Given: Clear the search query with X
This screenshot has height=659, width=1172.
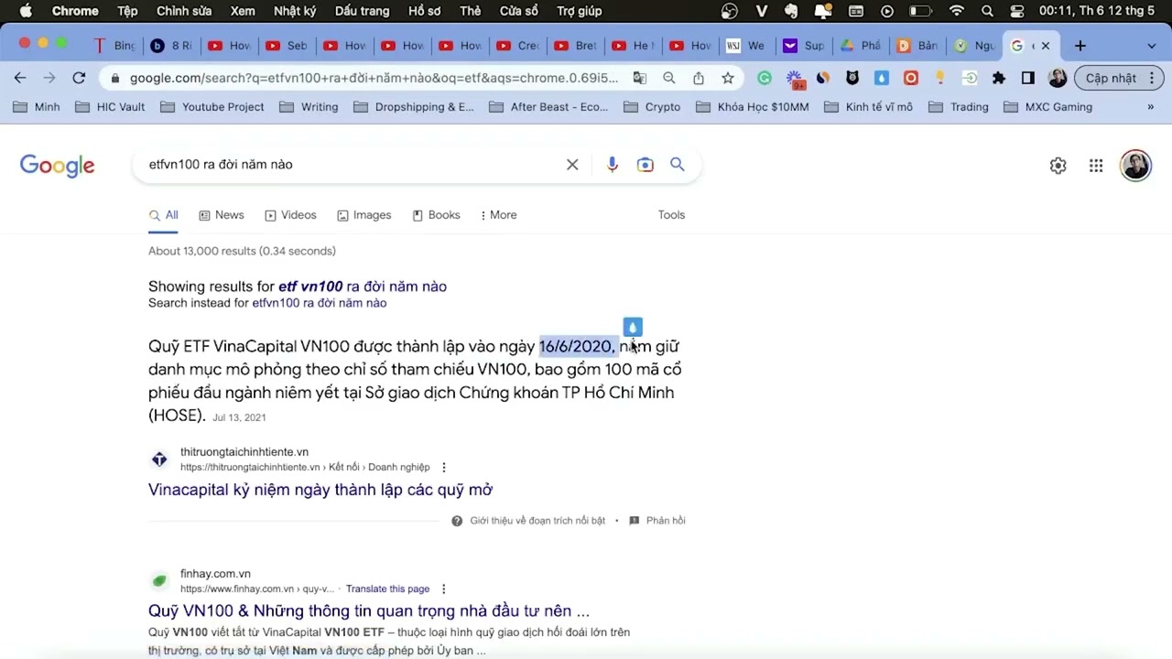Looking at the screenshot, I should (x=572, y=165).
